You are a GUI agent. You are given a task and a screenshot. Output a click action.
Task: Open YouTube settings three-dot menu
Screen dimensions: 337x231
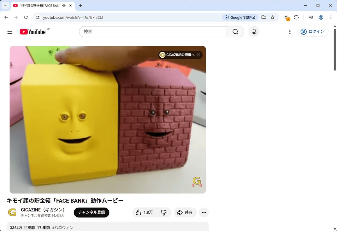click(290, 32)
